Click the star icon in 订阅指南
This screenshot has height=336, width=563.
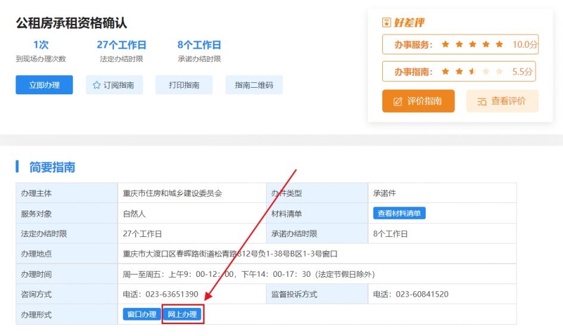tap(96, 85)
